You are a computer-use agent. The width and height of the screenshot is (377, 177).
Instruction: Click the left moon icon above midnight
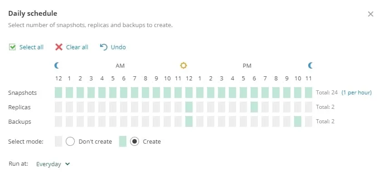(x=57, y=65)
